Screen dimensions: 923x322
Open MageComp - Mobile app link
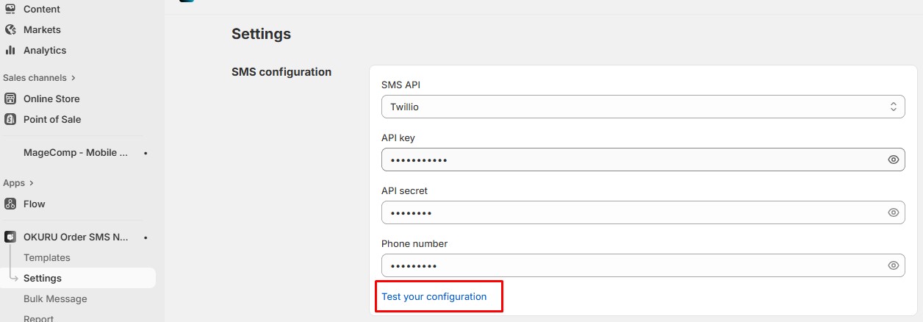coord(76,153)
